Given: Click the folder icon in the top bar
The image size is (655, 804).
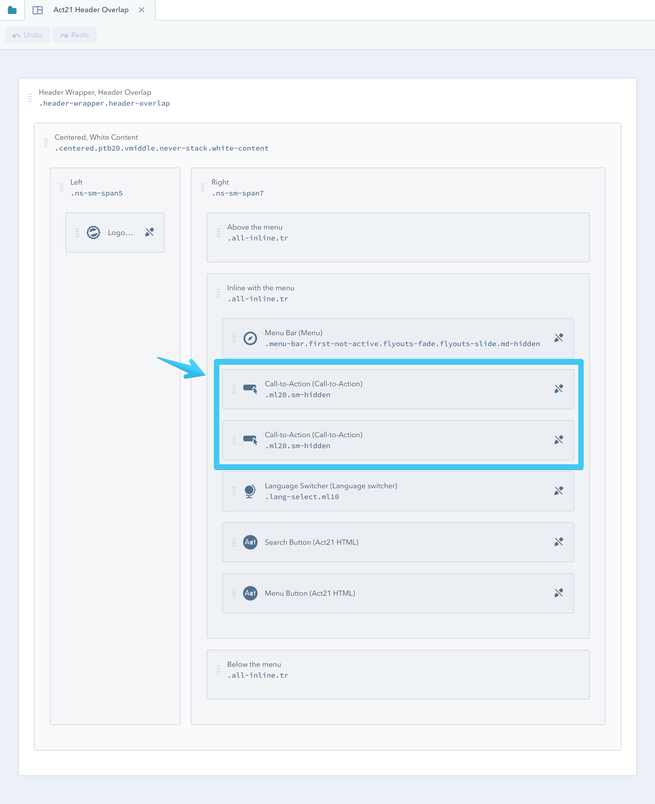Looking at the screenshot, I should (12, 10).
